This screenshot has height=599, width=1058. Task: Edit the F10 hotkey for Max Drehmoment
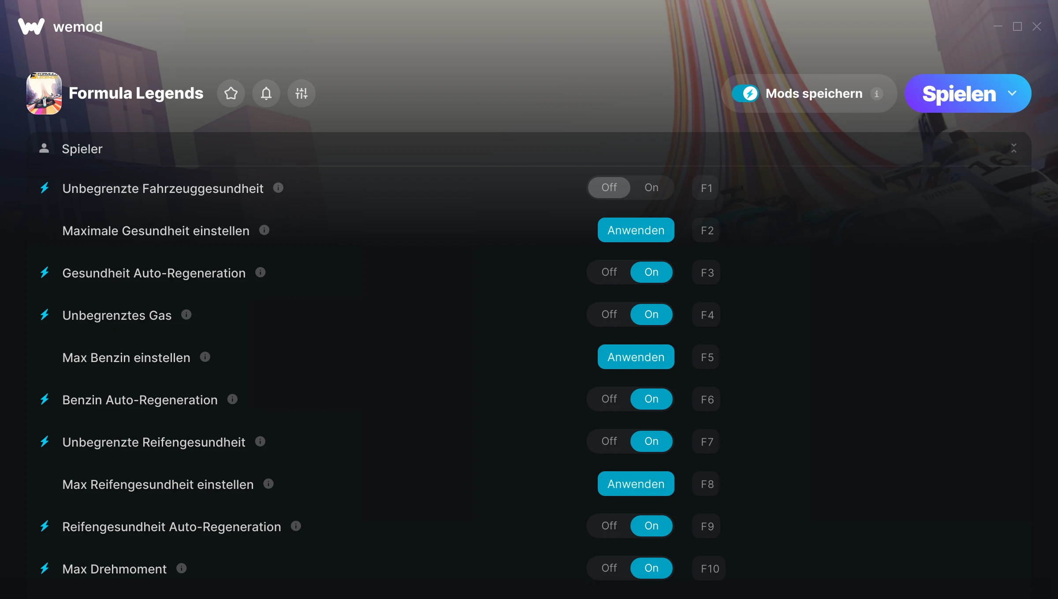click(709, 568)
